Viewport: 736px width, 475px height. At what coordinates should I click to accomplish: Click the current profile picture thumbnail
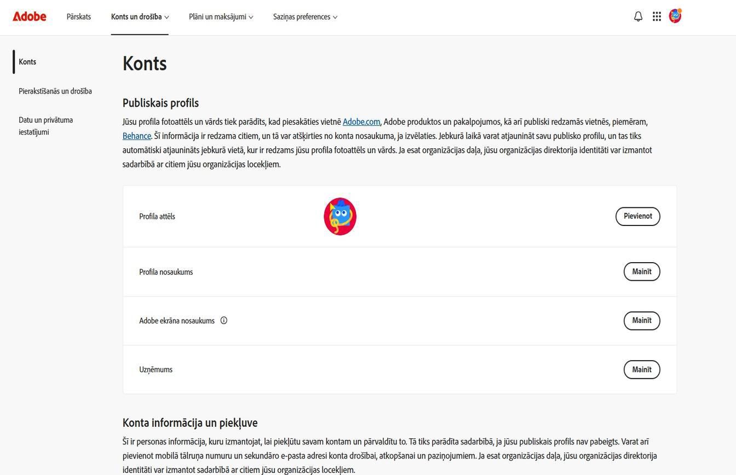340,216
